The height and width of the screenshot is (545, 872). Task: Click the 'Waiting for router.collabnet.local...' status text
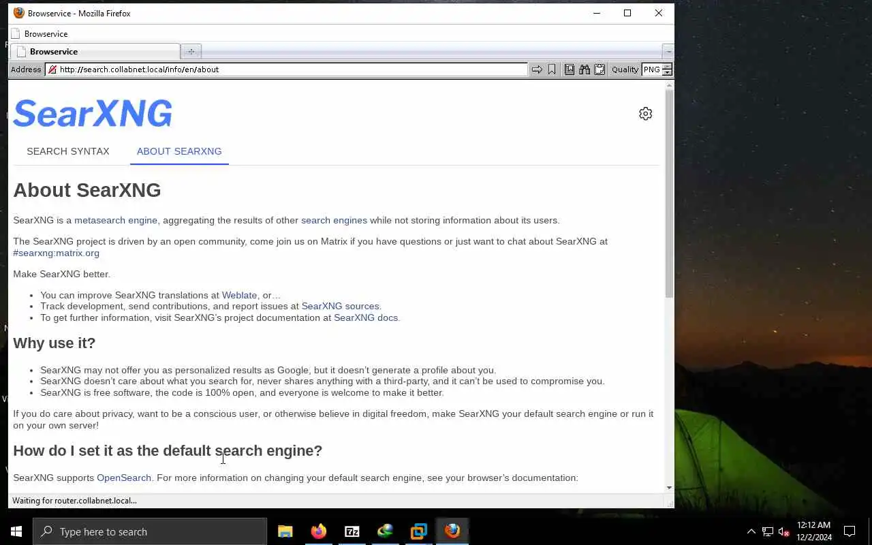click(74, 501)
